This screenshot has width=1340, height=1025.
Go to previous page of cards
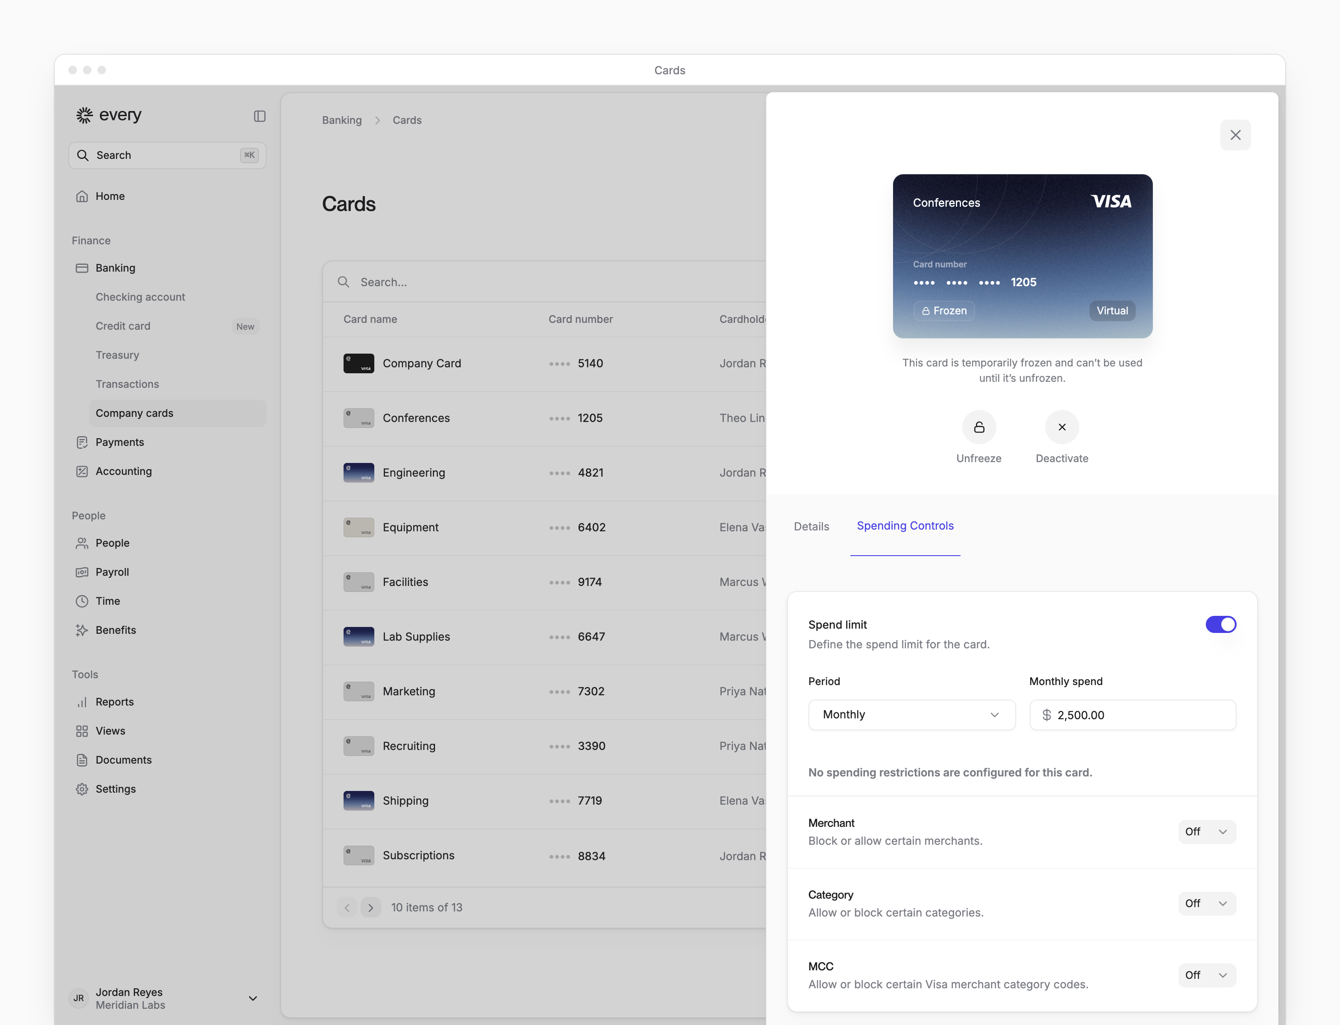coord(347,907)
